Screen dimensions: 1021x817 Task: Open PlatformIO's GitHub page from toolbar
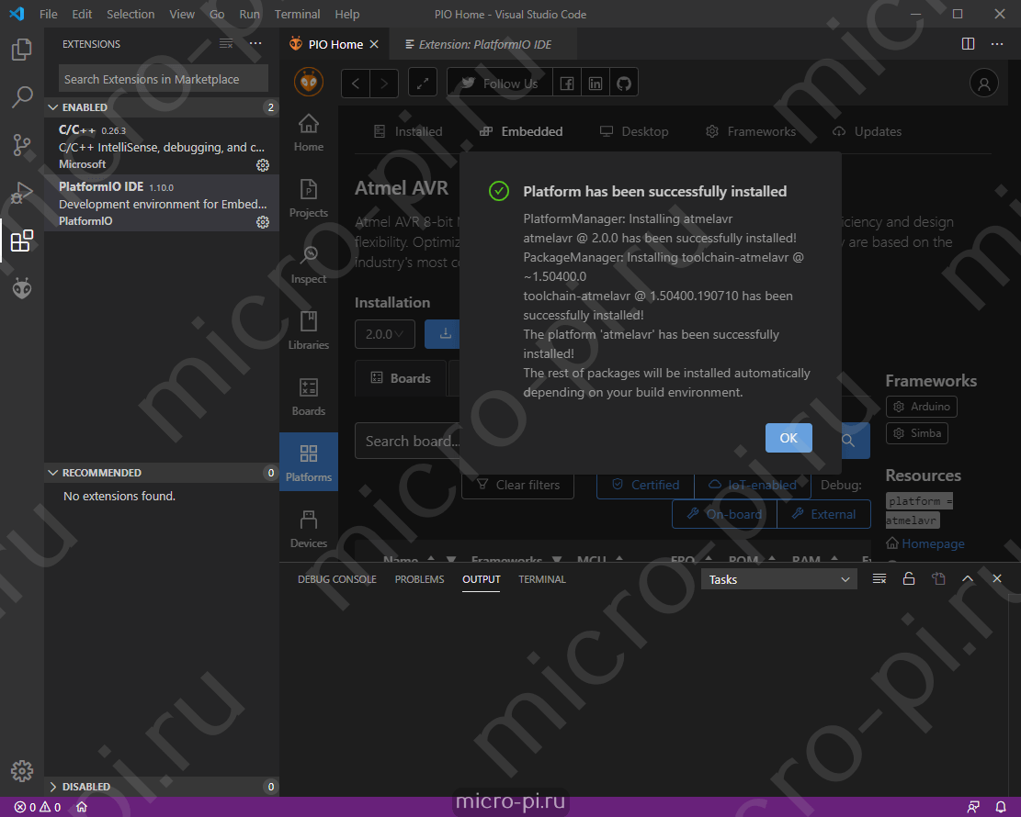(623, 82)
